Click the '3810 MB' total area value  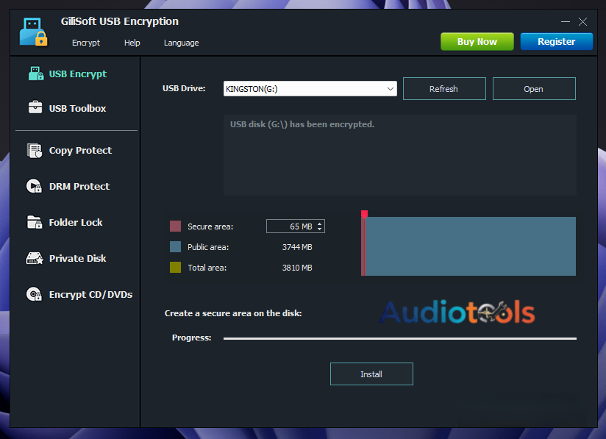click(x=297, y=268)
